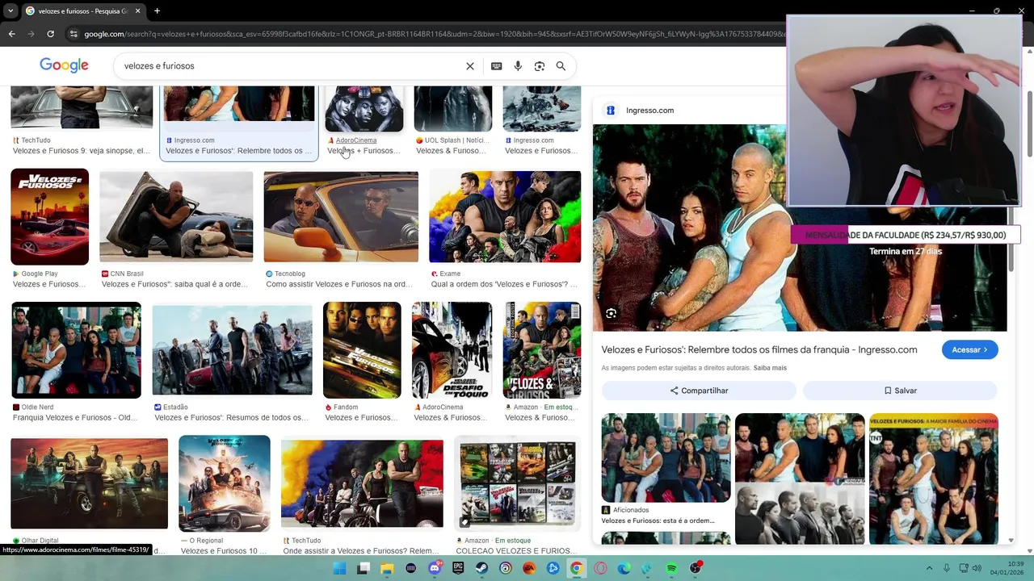Open Aficionados related image thumbnail

(x=666, y=458)
